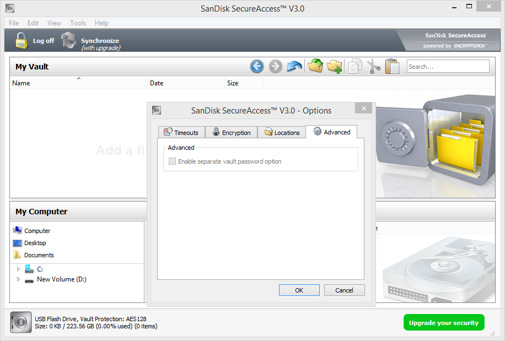Open the View menu
Viewport: 505px width, 341px height.
click(x=54, y=23)
